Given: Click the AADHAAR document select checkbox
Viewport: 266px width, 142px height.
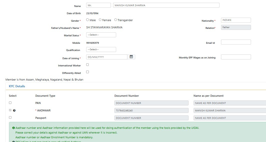Looking at the screenshot, I should pyautogui.click(x=10, y=110).
